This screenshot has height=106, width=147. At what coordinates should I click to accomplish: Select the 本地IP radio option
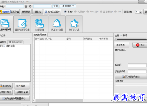click(65, 12)
